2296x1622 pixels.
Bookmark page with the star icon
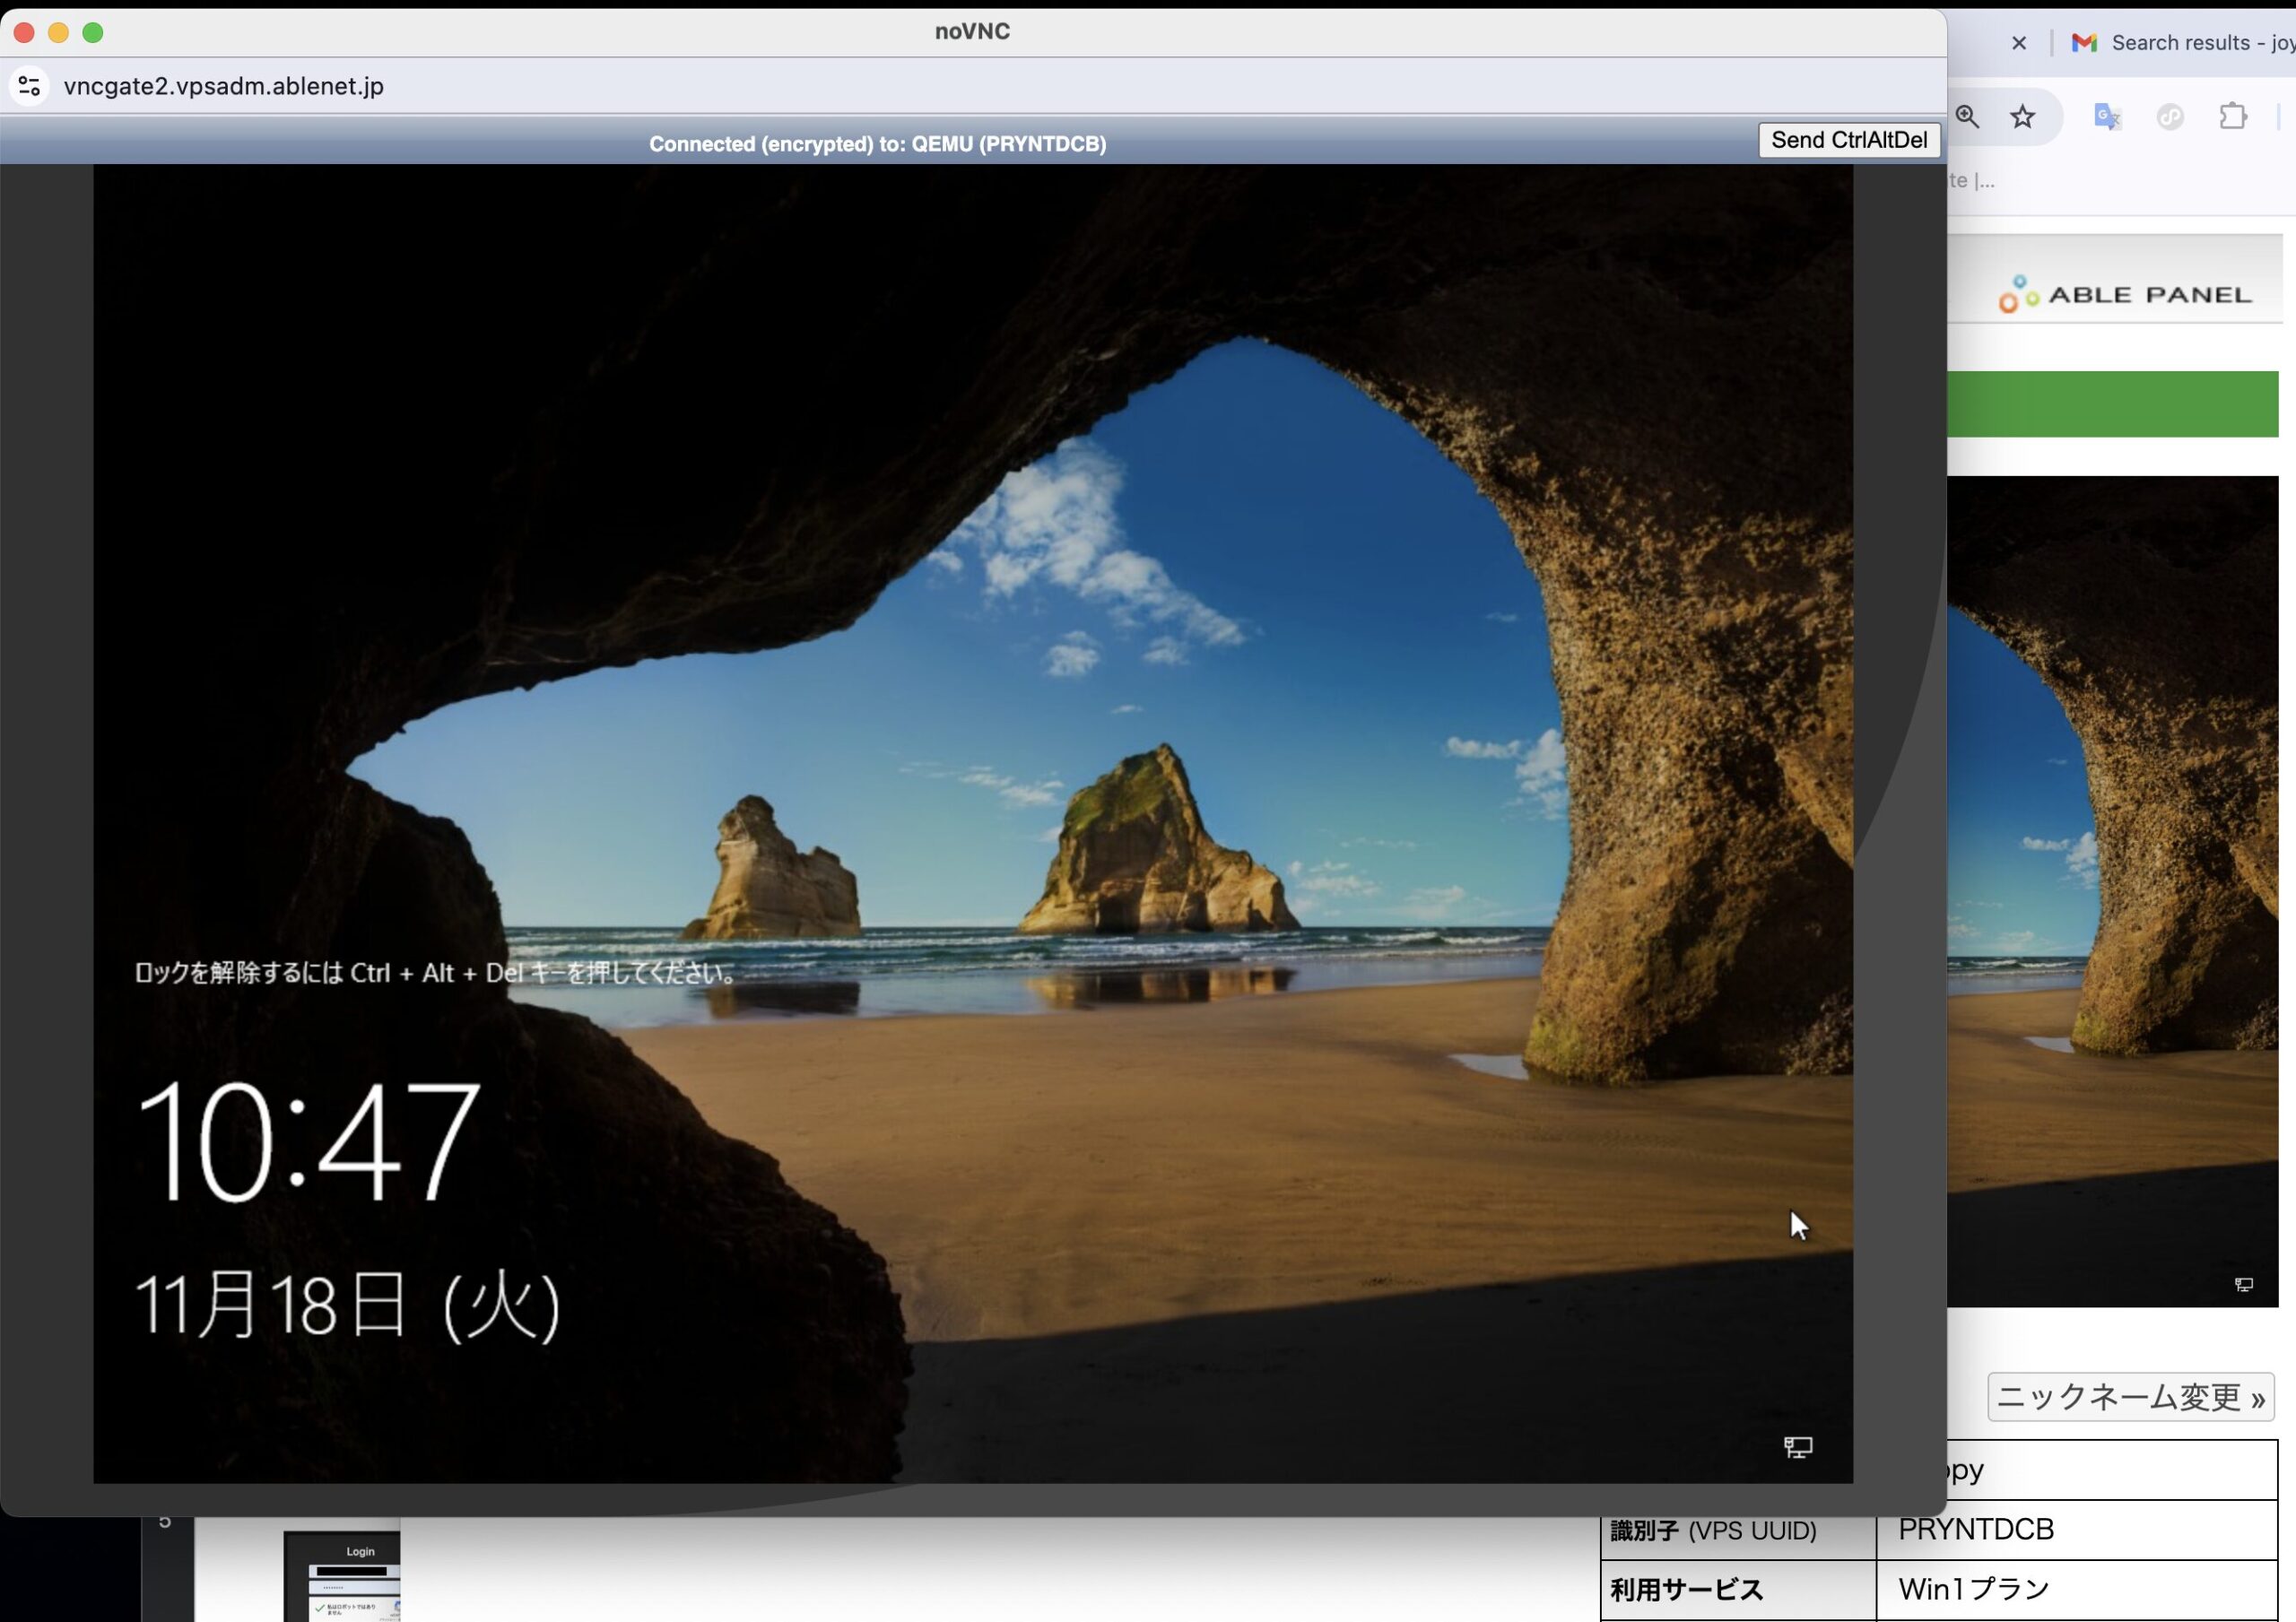2022,117
